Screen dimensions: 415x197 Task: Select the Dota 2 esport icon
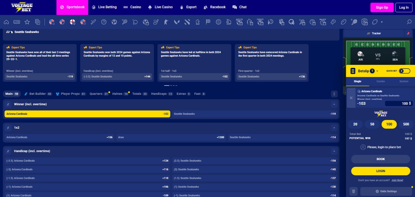[187, 22]
